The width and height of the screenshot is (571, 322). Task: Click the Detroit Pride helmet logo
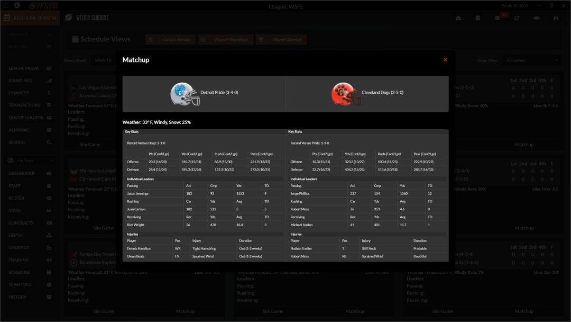pyautogui.click(x=185, y=94)
